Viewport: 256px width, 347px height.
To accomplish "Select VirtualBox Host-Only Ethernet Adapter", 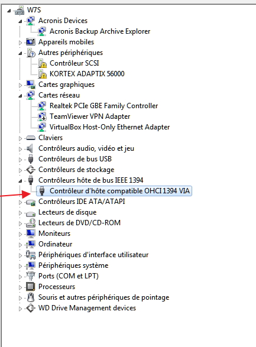I will pos(109,127).
